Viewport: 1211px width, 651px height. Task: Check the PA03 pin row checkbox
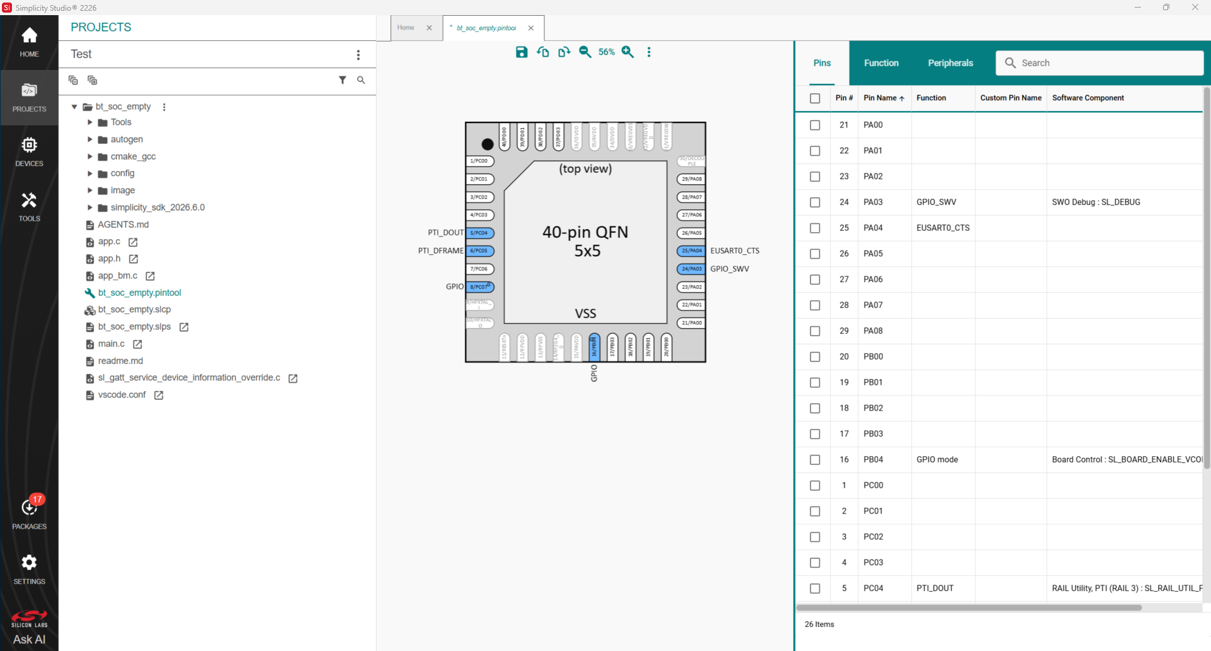pyautogui.click(x=815, y=202)
